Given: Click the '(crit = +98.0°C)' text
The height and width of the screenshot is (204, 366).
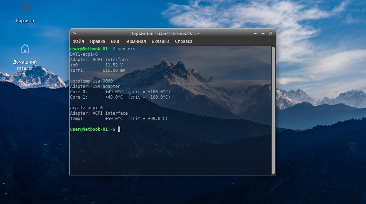Looking at the screenshot, I should (148, 119).
